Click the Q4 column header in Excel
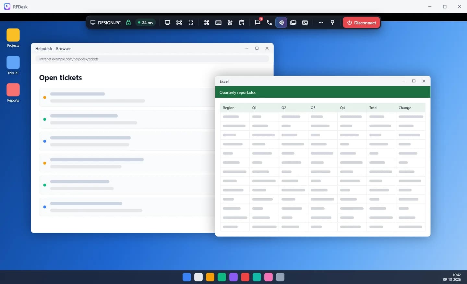 pyautogui.click(x=352, y=108)
